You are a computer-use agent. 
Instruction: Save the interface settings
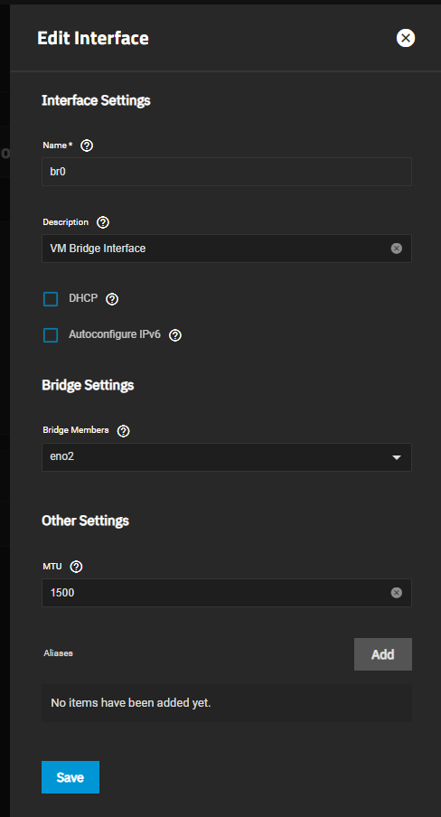(70, 777)
